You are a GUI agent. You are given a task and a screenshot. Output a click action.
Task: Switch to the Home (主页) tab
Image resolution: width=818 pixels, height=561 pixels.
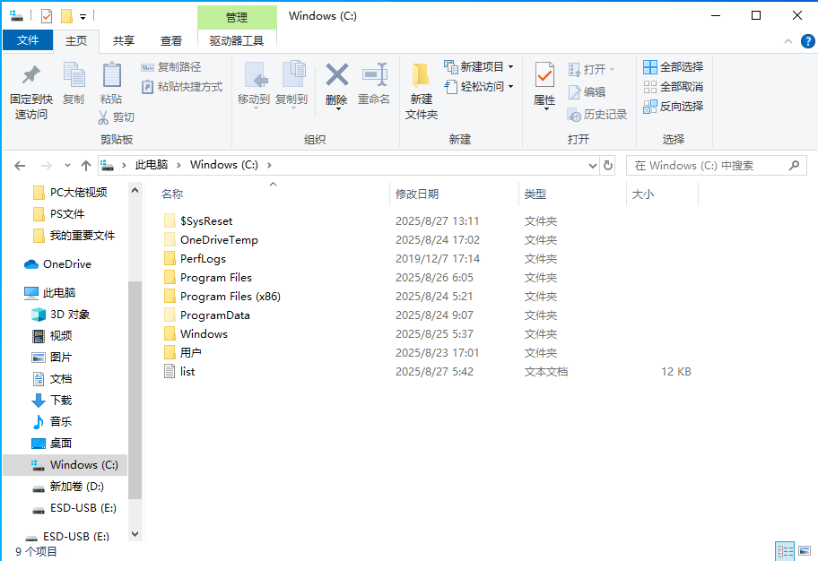pos(76,40)
